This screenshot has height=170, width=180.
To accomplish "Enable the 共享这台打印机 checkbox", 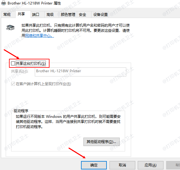I will click(13, 63).
